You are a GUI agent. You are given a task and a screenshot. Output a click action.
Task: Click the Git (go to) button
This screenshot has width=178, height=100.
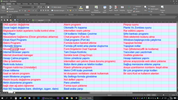[150, 11]
